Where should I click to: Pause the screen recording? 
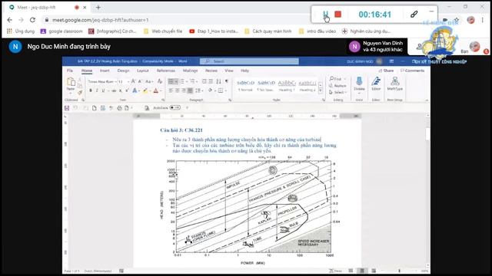326,14
